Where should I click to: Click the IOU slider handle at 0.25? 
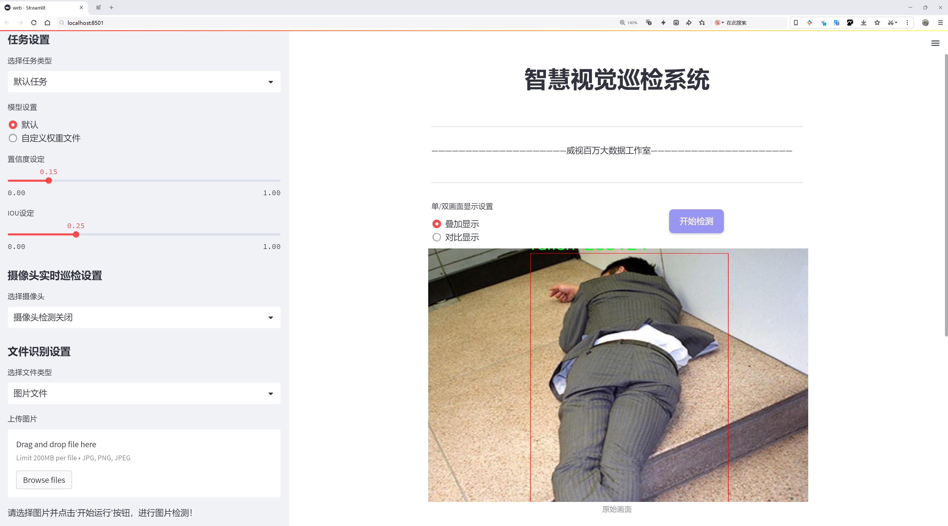tap(76, 235)
